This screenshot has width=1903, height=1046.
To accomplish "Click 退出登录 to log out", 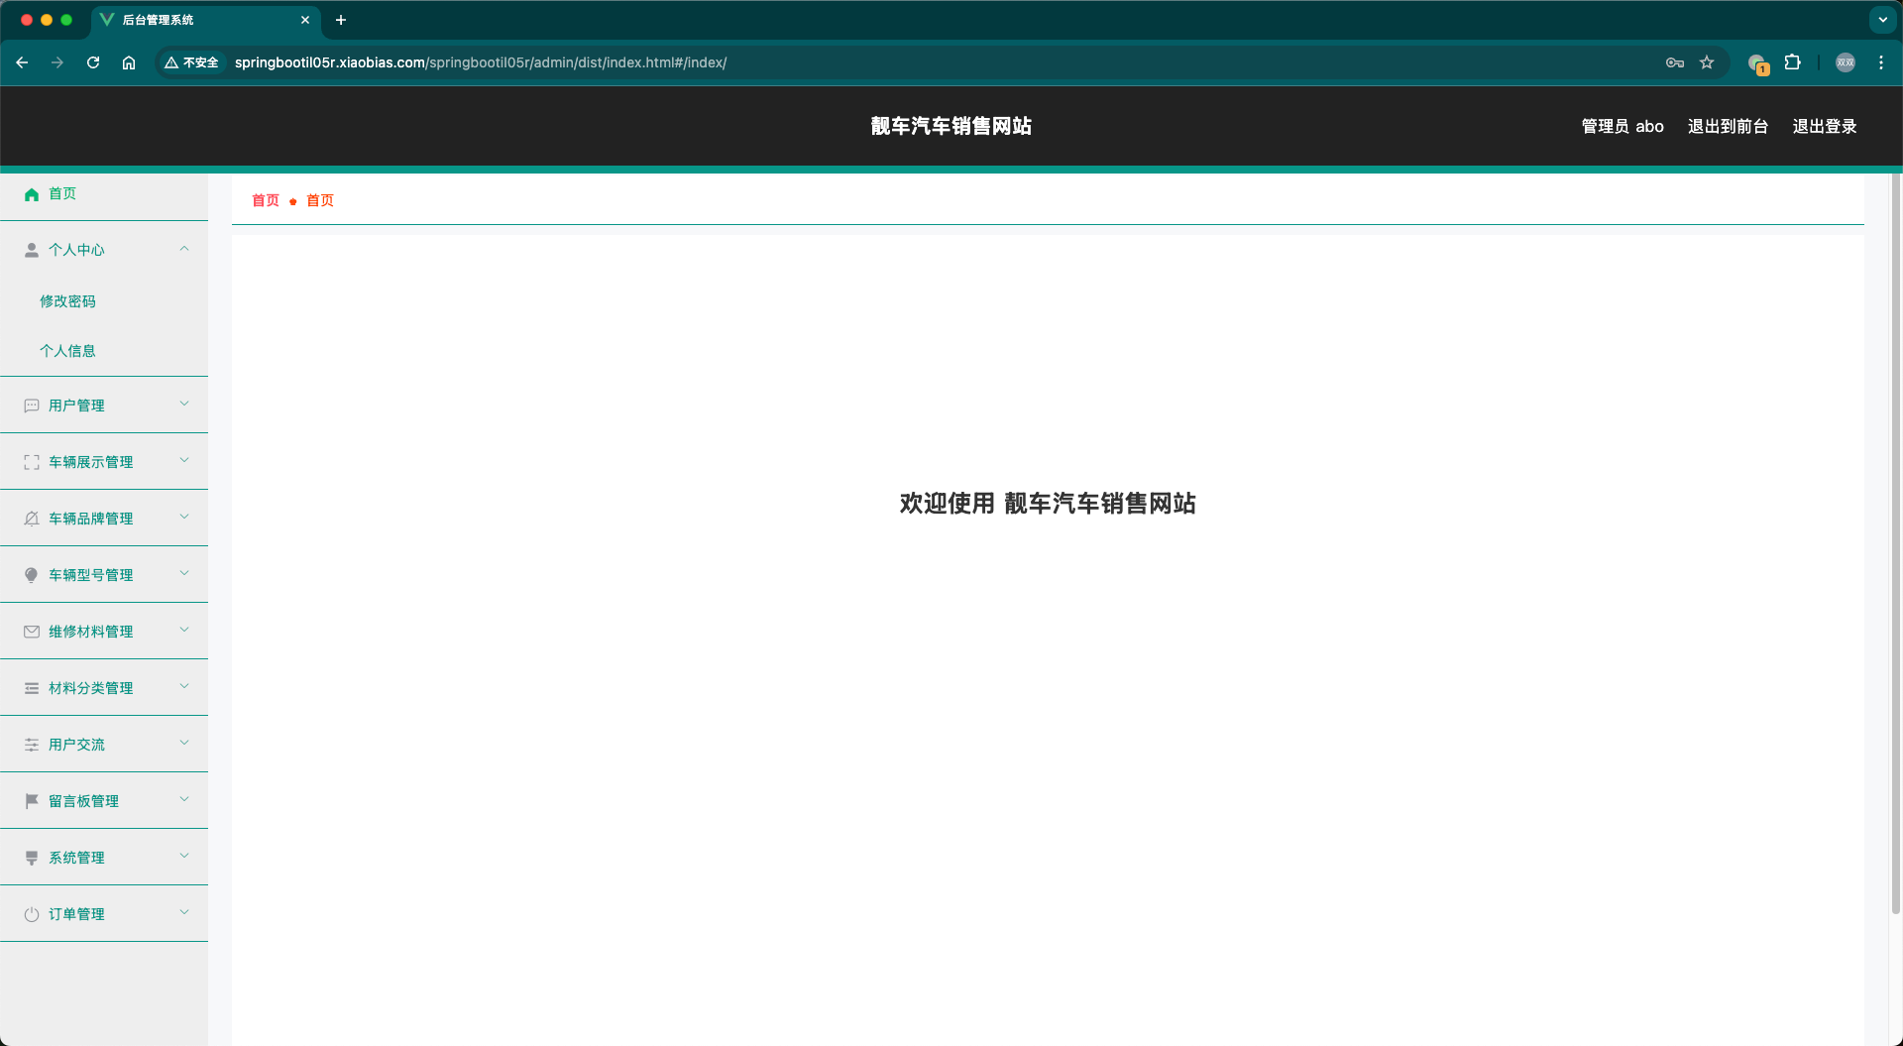I will click(1825, 127).
